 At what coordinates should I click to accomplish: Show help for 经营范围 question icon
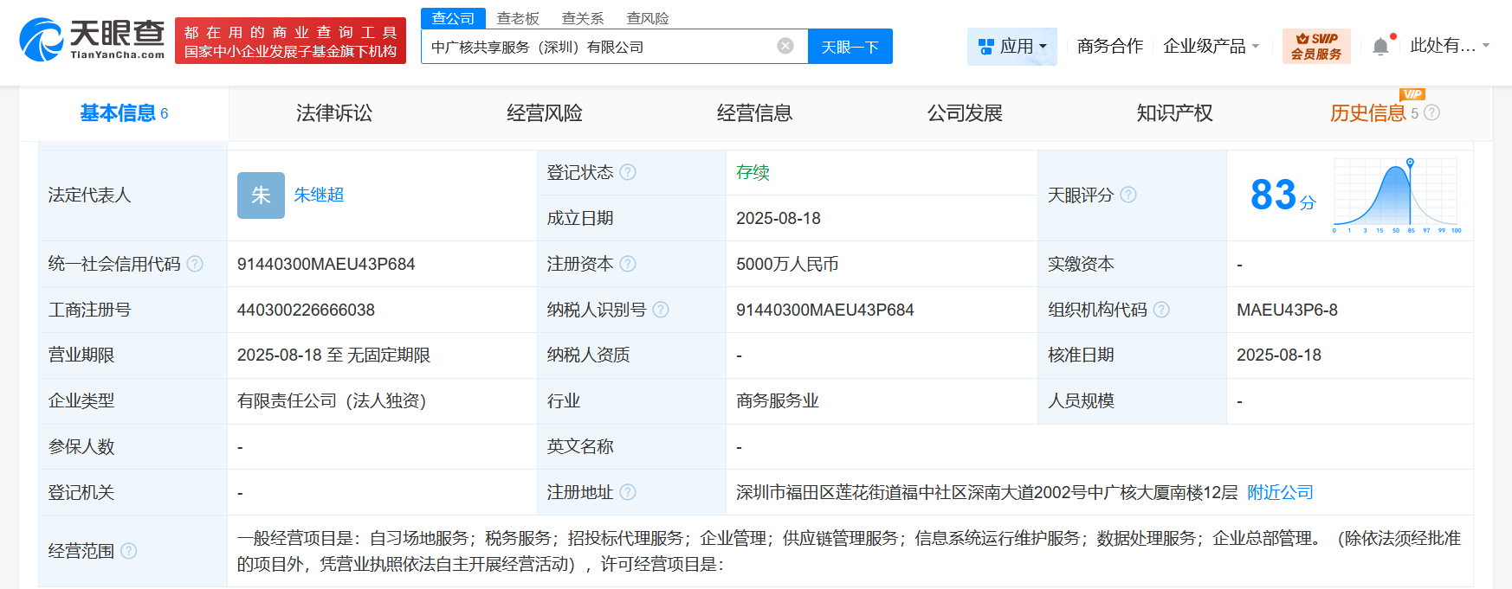(129, 551)
